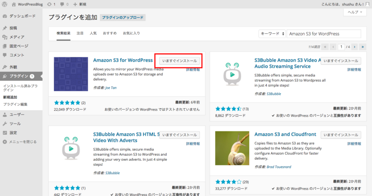Click 33,277 ダウンロード text

[231, 189]
